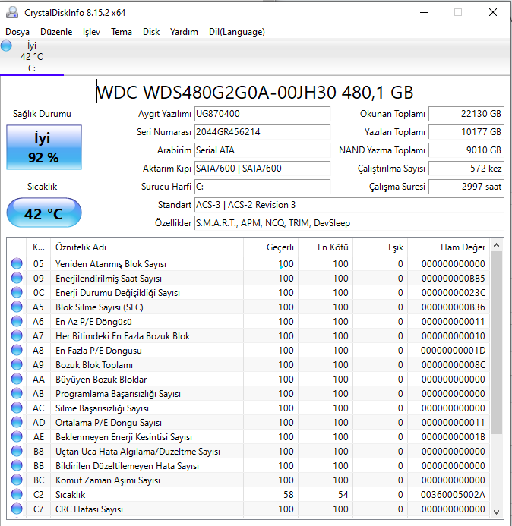
Task: Click the Özellikler field with S.M.A.R.T.
Action: click(349, 223)
